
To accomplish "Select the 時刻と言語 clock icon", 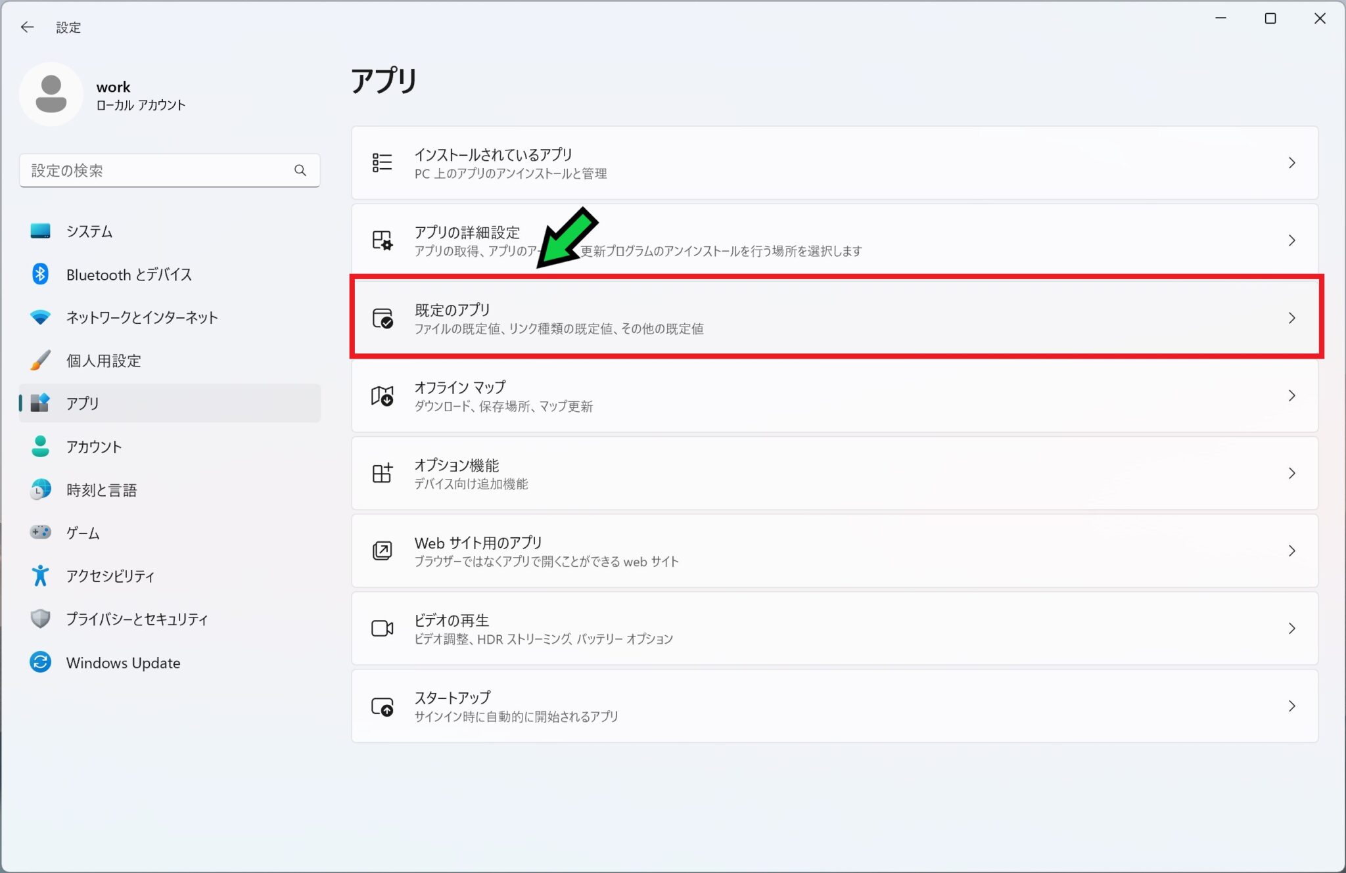I will pos(40,489).
